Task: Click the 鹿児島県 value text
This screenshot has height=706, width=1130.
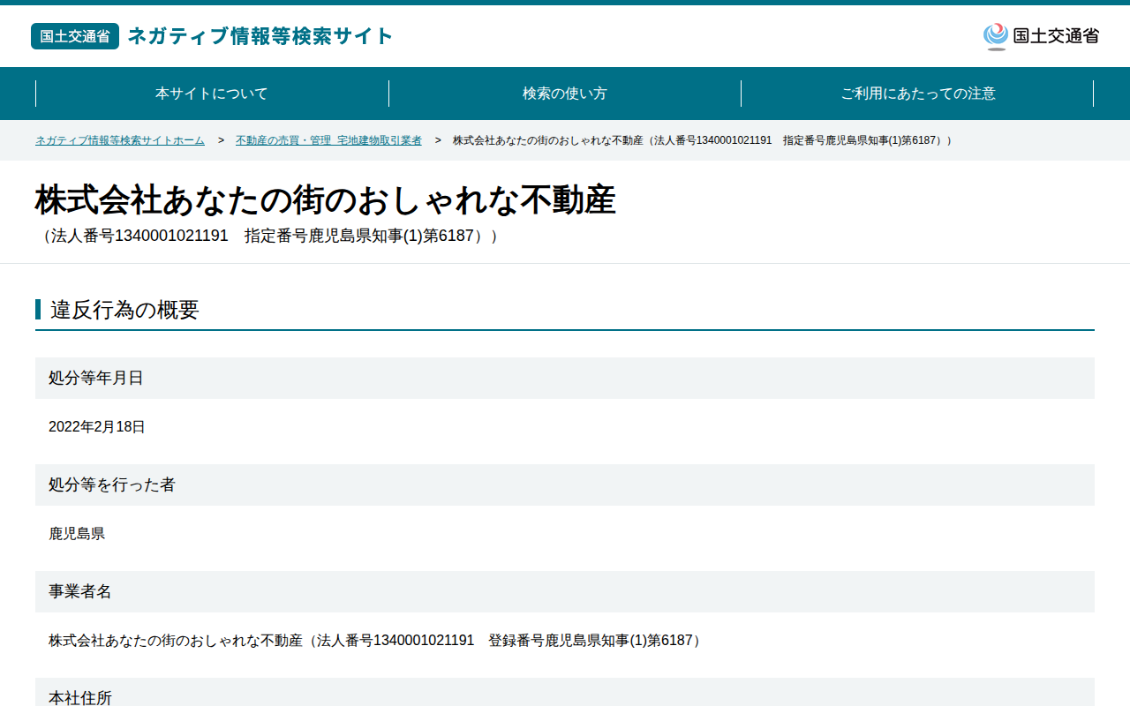Action: click(x=77, y=534)
